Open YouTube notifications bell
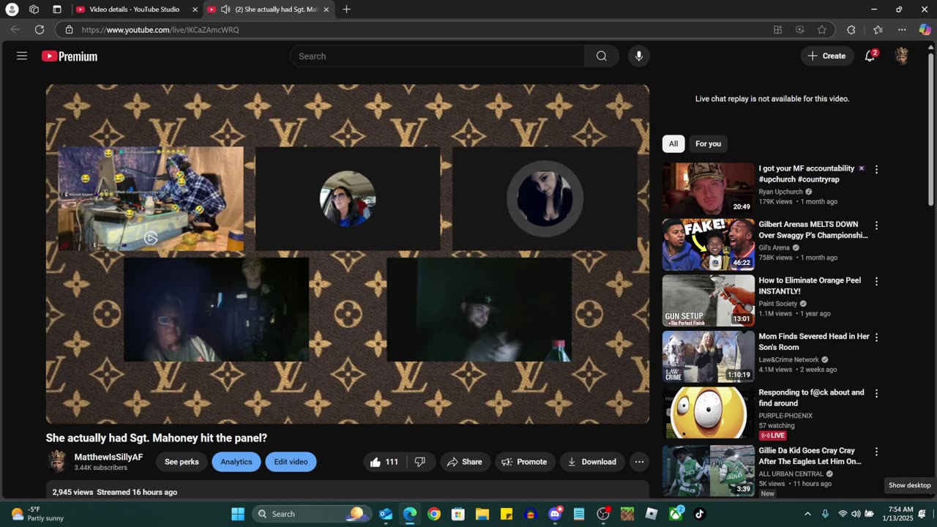937x527 pixels. (x=870, y=56)
